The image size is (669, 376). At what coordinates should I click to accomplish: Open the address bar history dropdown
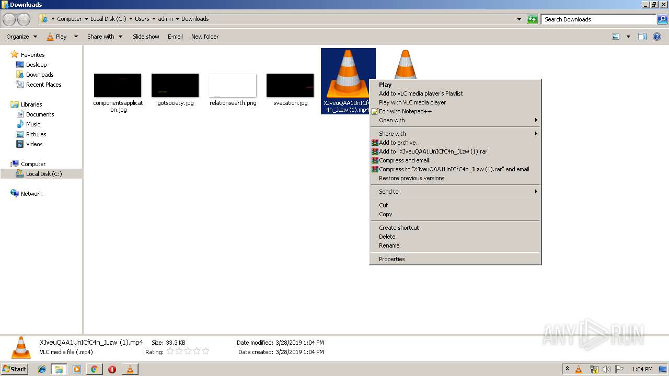pyautogui.click(x=519, y=19)
